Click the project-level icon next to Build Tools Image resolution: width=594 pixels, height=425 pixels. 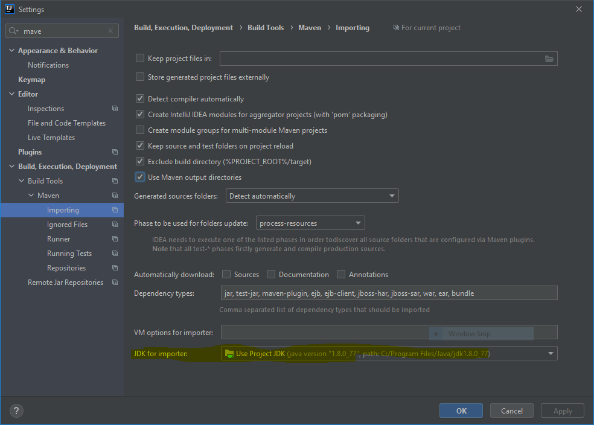[115, 181]
